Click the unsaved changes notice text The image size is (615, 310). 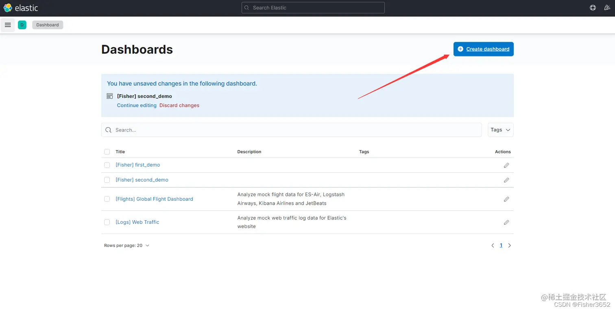(182, 84)
